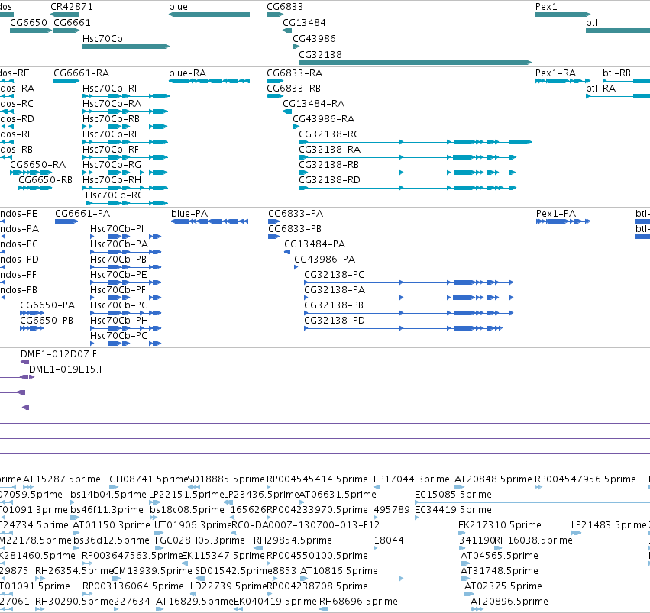Click cDNA AT20848.5prime

coord(493,479)
